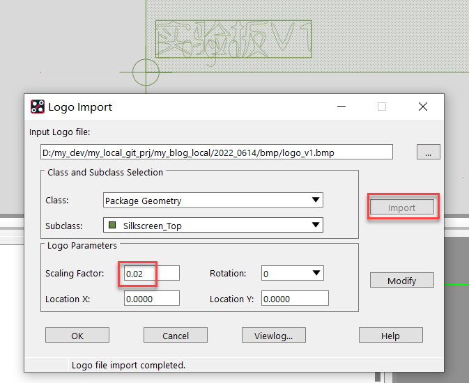Click the green Silkscreen_Top color swatch
The image size is (469, 383).
(x=111, y=226)
